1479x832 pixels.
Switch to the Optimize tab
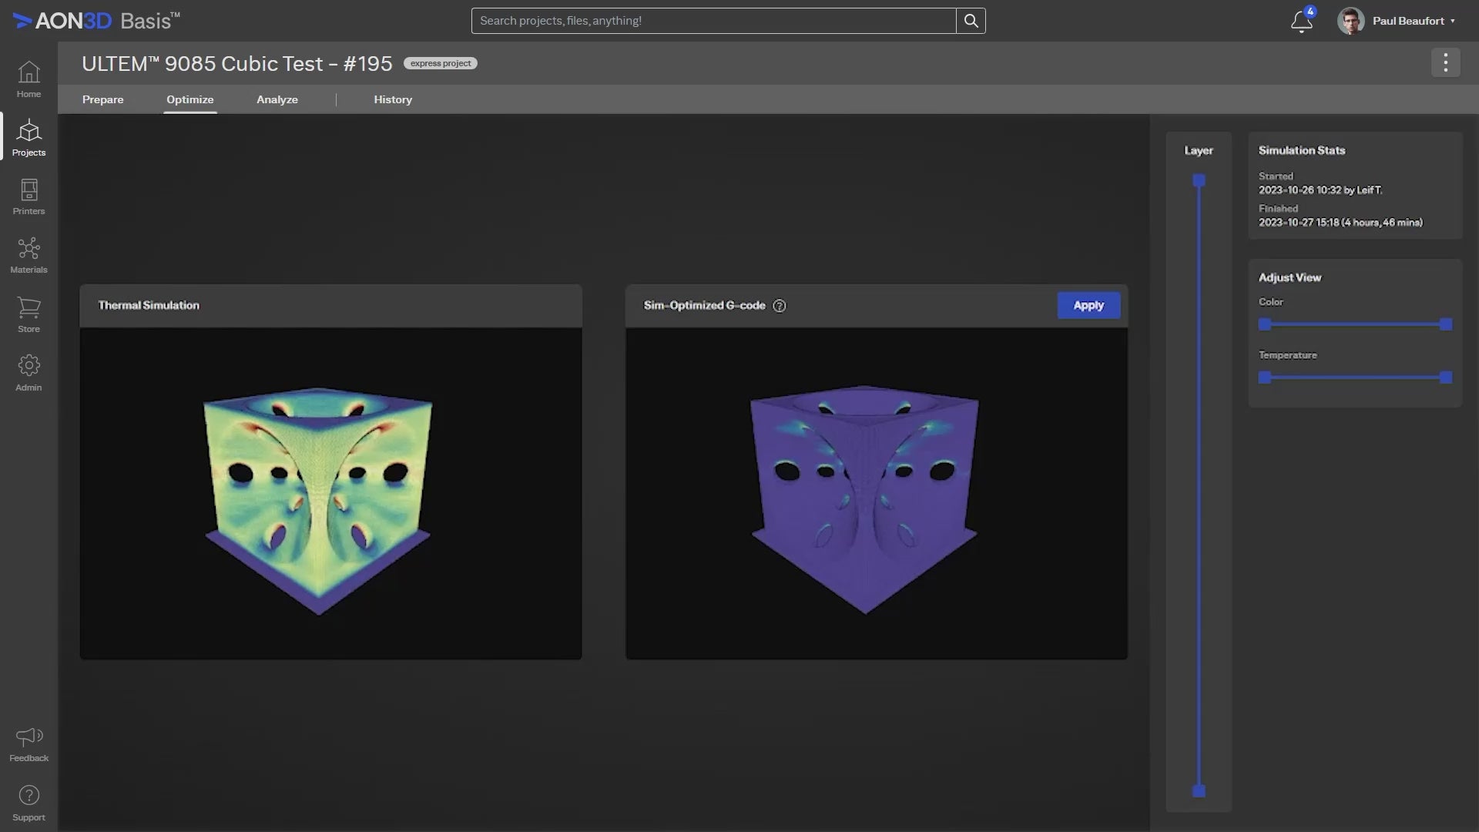189,99
